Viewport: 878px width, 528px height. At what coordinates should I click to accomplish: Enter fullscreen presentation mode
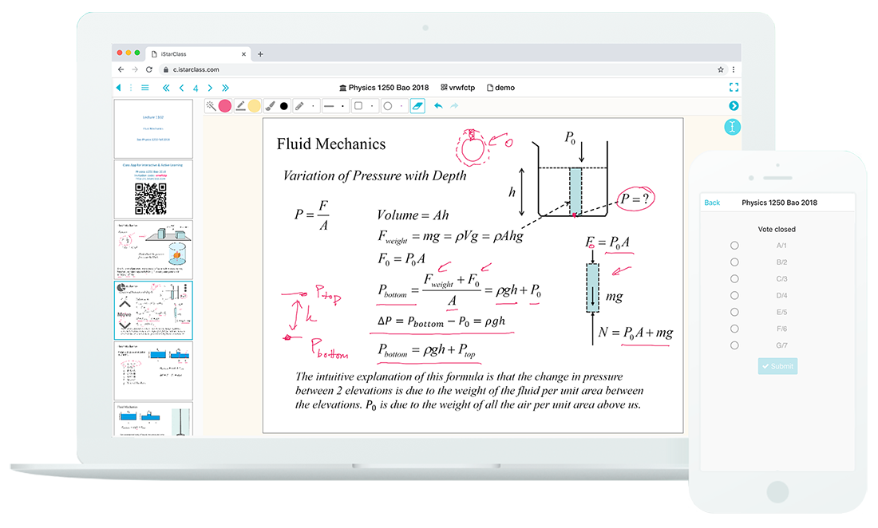click(734, 87)
